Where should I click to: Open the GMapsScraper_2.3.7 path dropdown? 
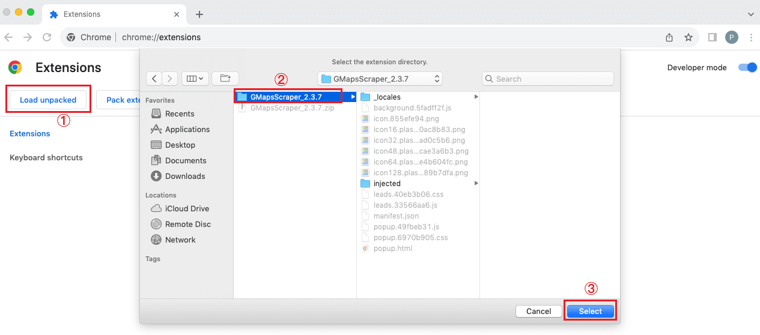380,79
